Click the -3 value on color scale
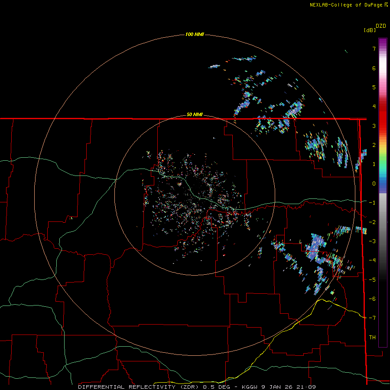The image size is (390, 390). 372,241
